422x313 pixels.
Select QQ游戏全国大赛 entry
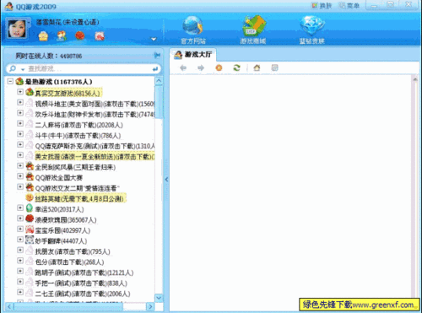tap(59, 177)
